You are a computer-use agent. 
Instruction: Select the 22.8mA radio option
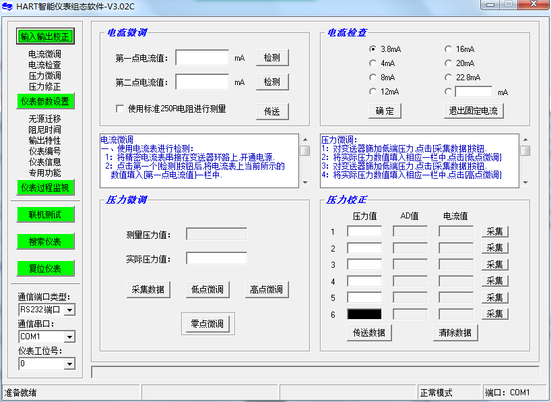tap(449, 78)
